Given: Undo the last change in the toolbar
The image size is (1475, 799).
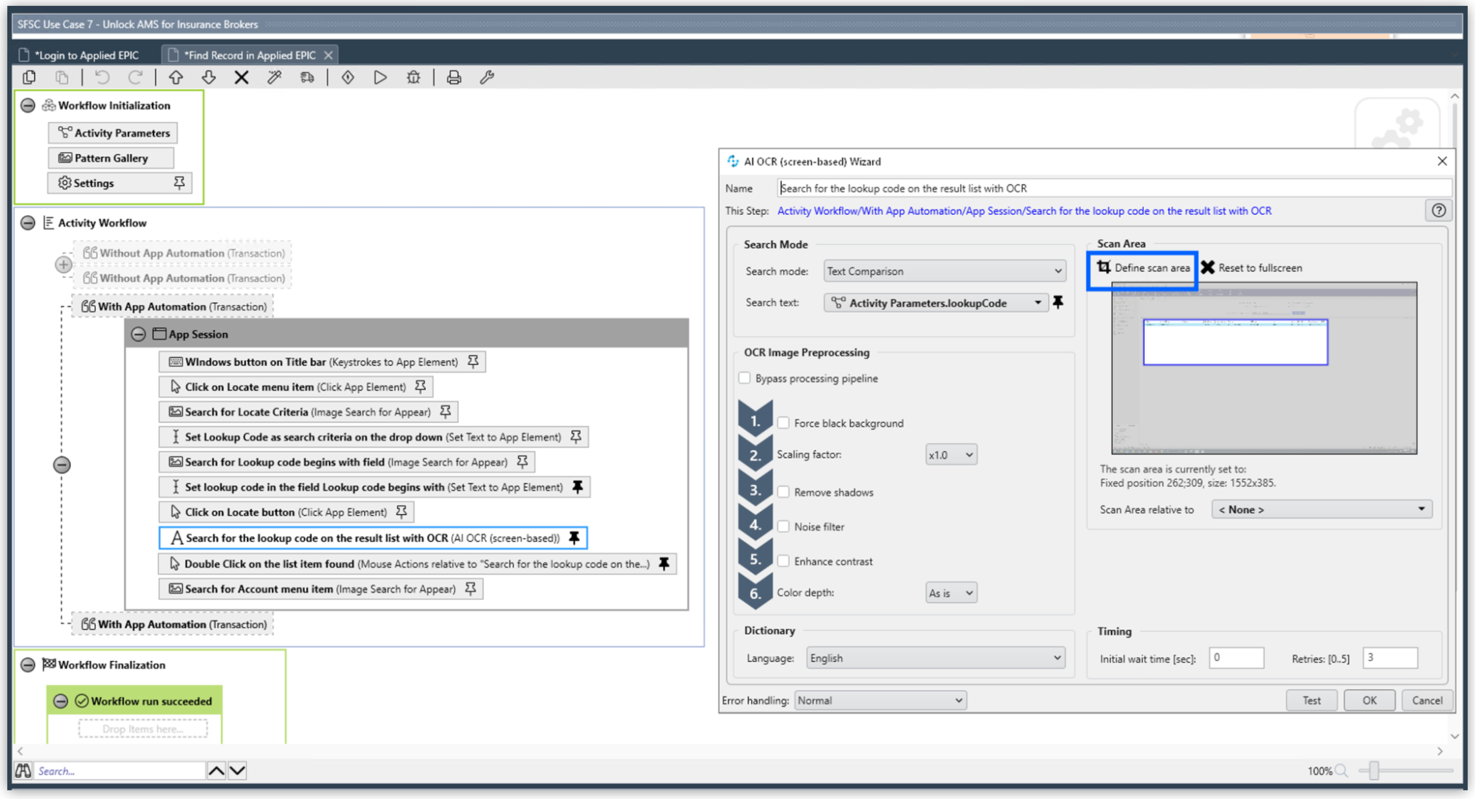Looking at the screenshot, I should click(102, 77).
